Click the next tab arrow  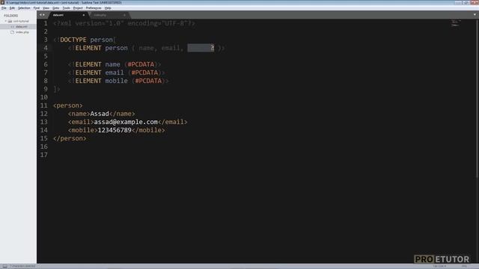pos(43,15)
